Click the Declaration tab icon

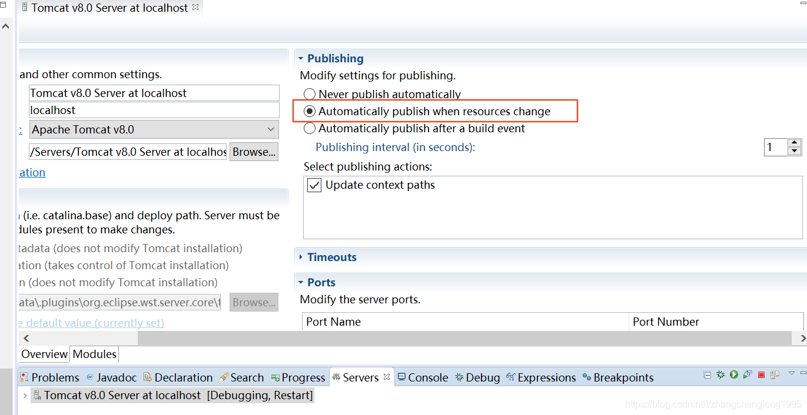click(148, 377)
